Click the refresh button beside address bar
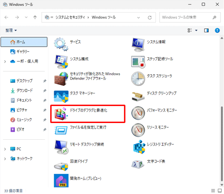The image size is (224, 194). pyautogui.click(x=150, y=18)
